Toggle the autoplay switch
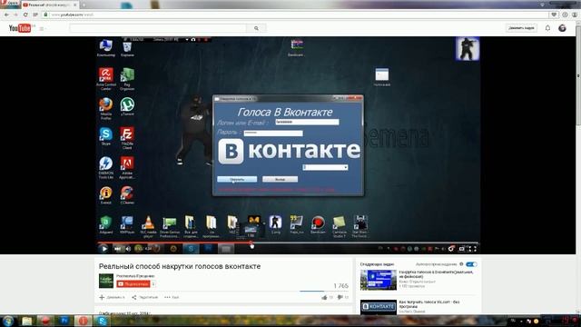 (471, 264)
